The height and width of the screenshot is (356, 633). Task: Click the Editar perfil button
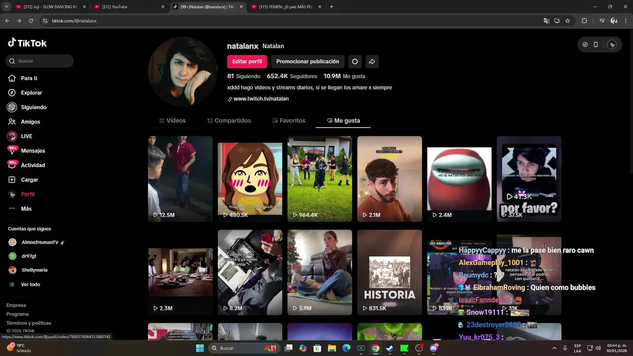point(247,61)
